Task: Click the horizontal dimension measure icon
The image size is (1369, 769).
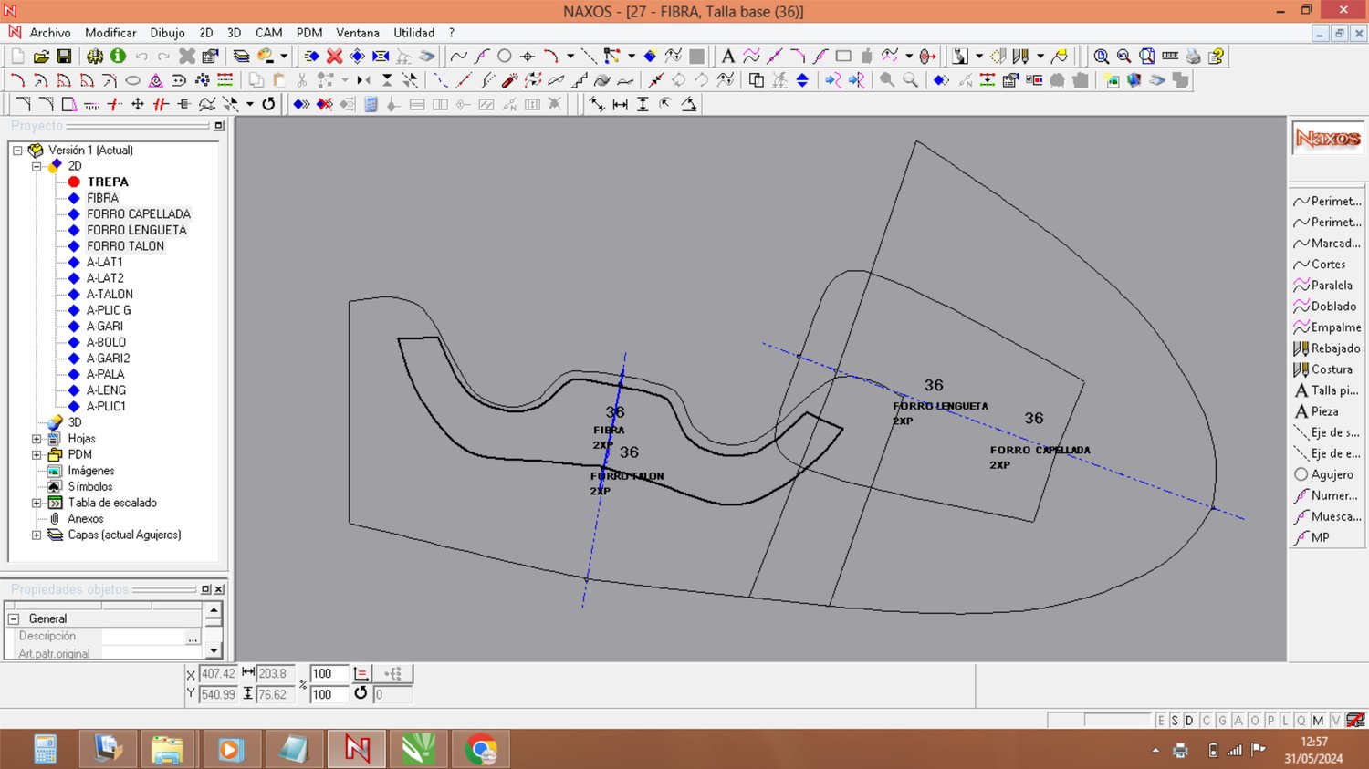Action: tap(620, 105)
